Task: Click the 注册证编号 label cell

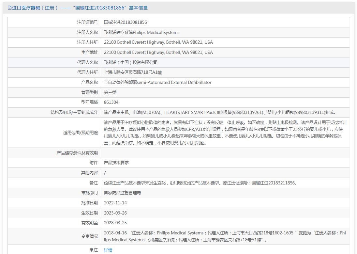Action: 87,22
